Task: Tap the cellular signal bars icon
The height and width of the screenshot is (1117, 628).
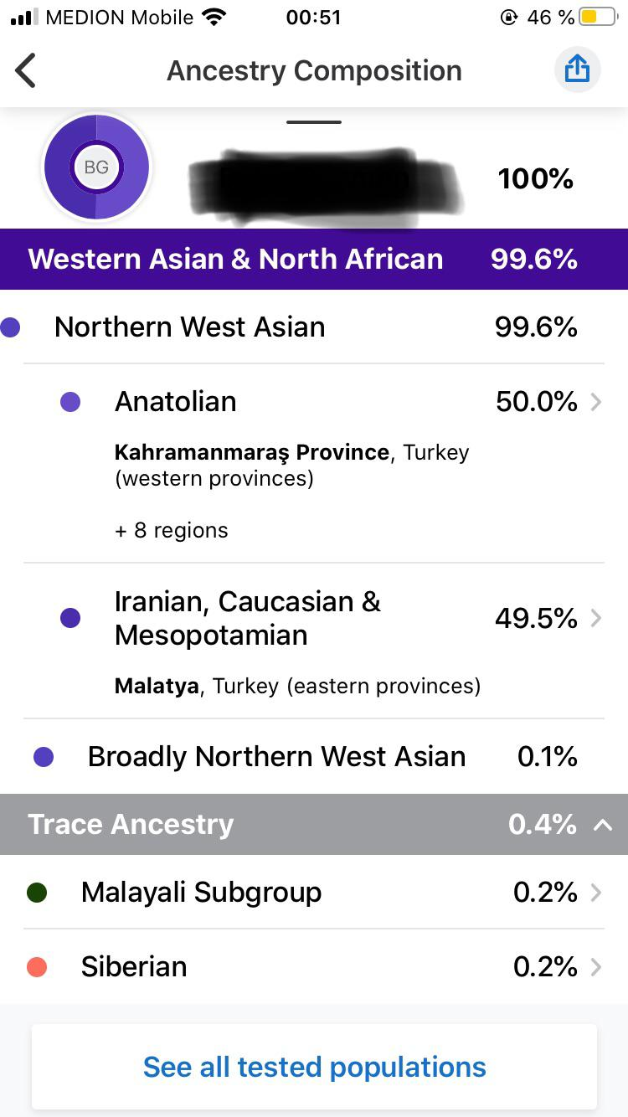Action: click(x=24, y=18)
